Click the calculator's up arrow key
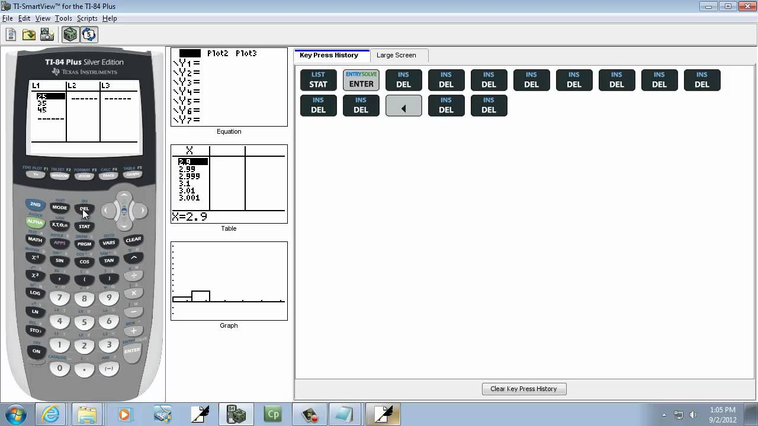758x426 pixels. tap(124, 196)
